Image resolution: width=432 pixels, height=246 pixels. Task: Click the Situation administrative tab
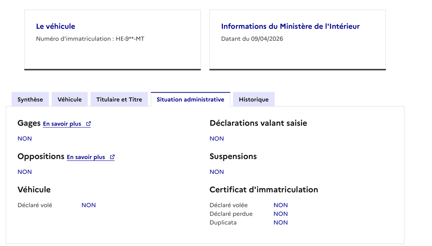[190, 99]
